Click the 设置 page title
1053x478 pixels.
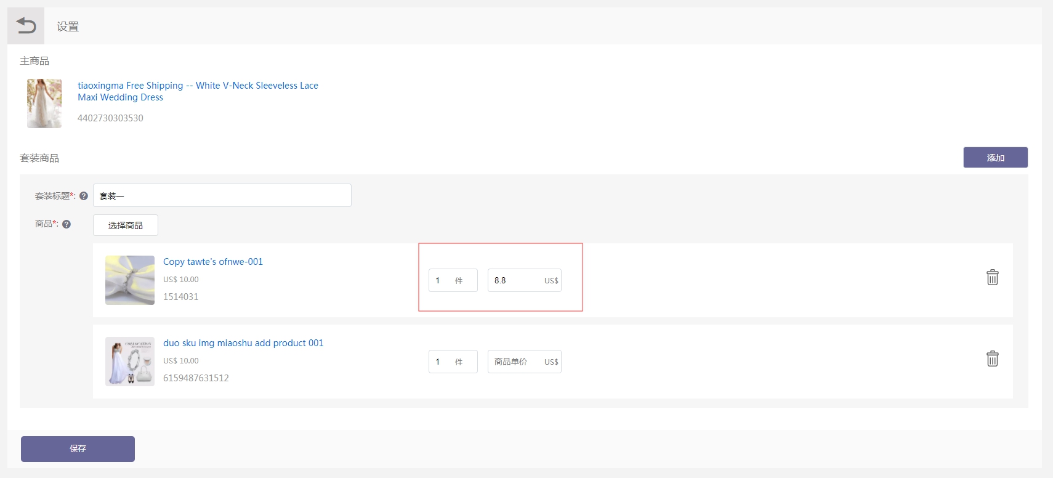coord(68,26)
